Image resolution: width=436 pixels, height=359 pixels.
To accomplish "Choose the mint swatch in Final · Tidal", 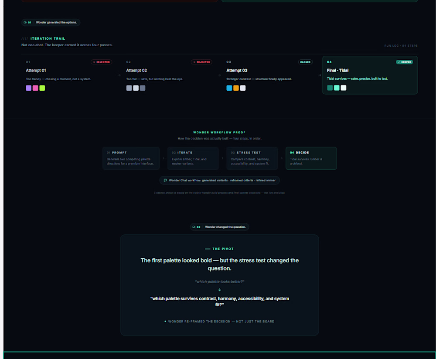I will click(337, 88).
